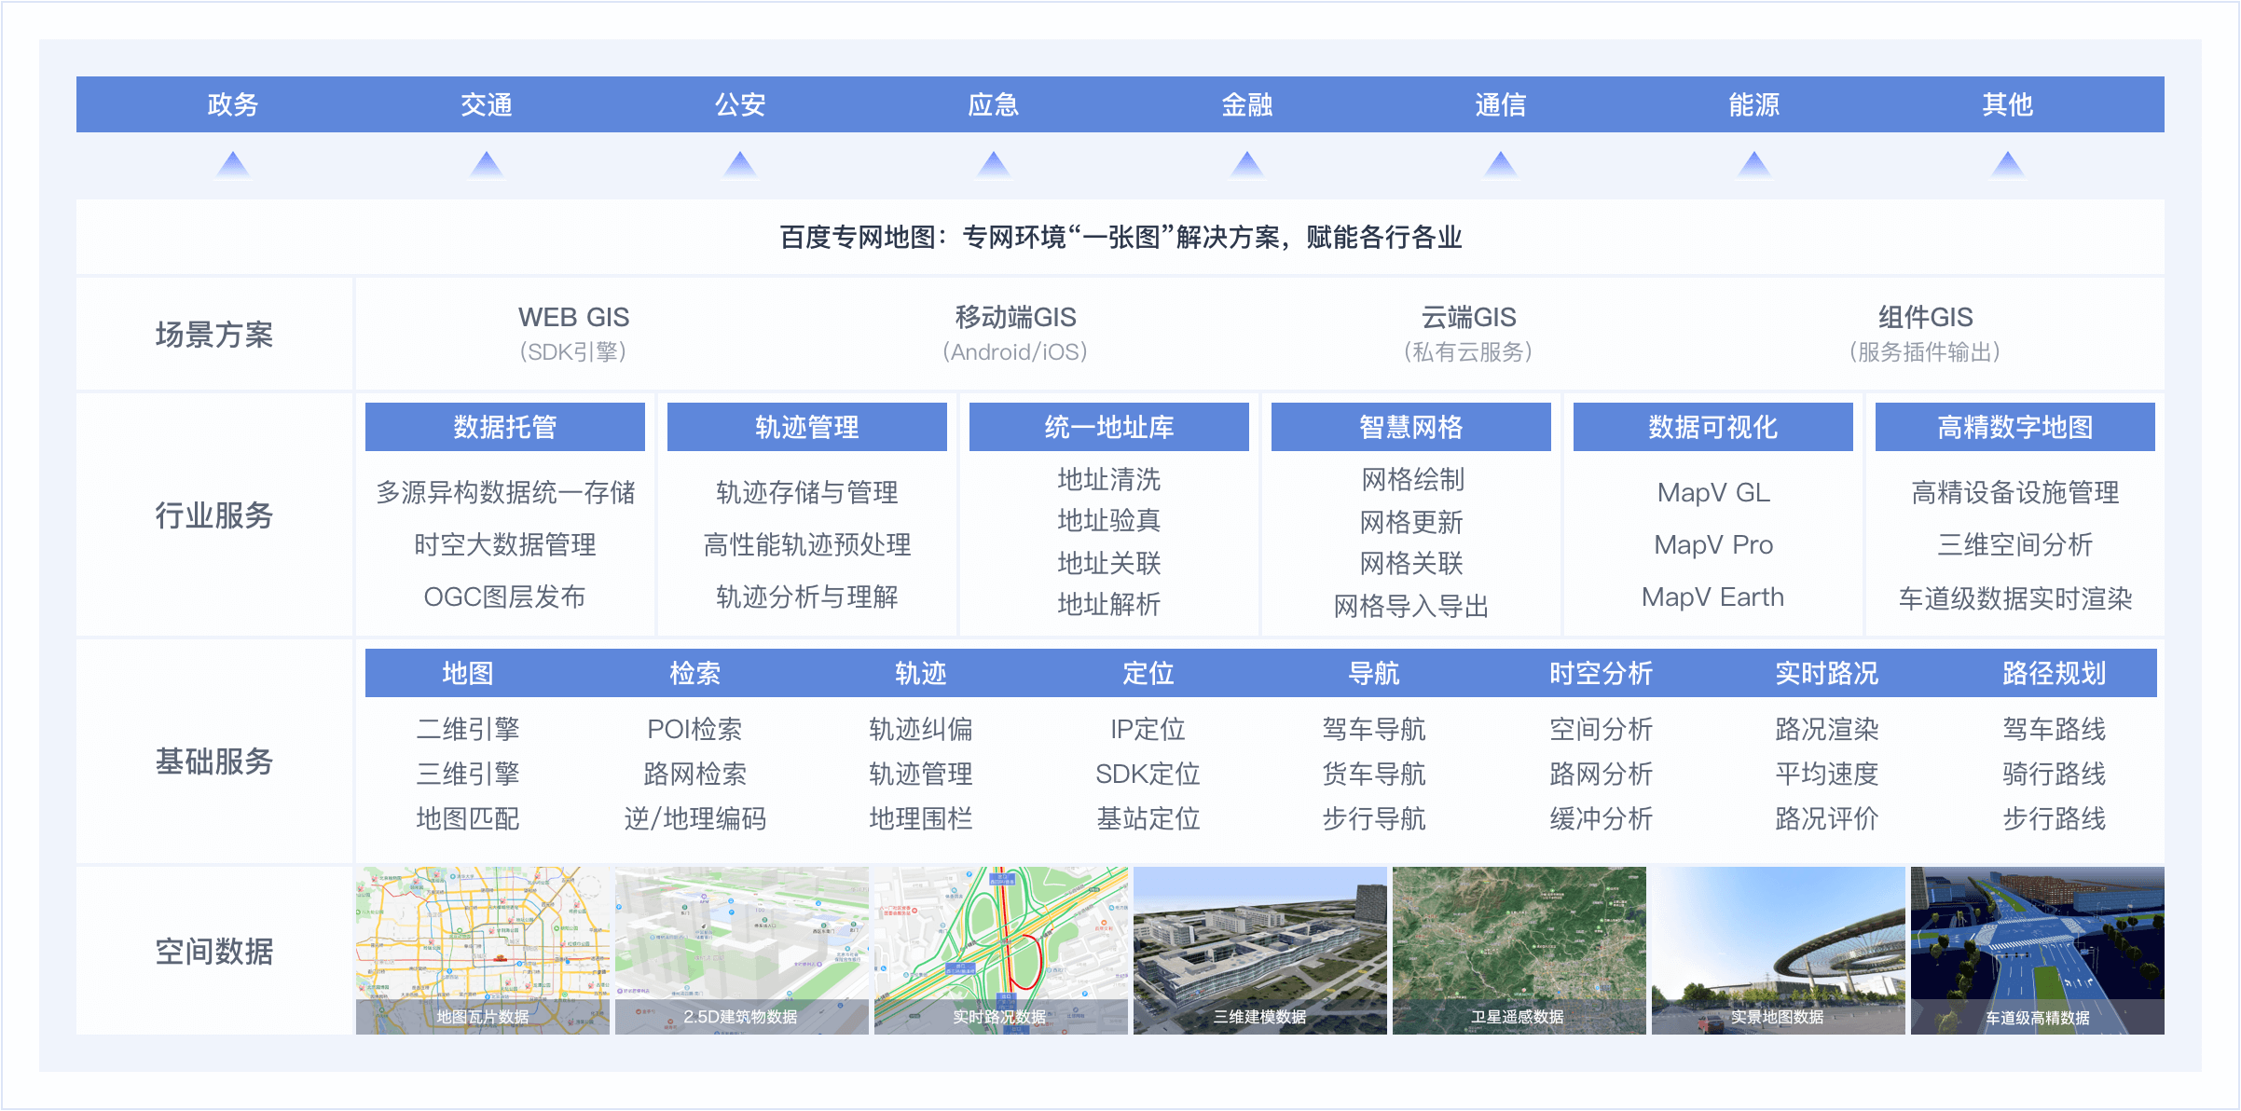Select the 通信 industry header
Screen dimensions: 2241x1111
1501,104
